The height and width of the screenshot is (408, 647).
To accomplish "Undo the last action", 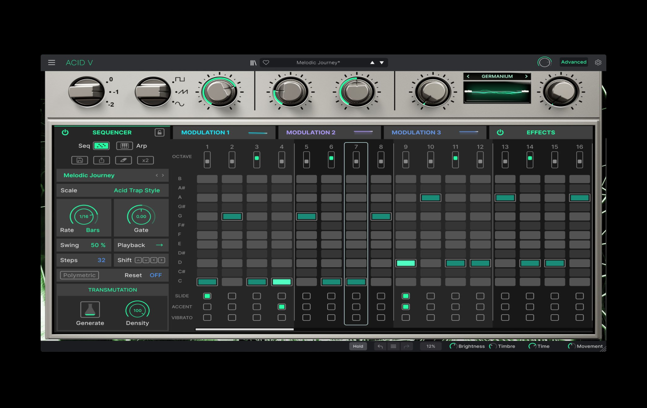I will (x=380, y=346).
